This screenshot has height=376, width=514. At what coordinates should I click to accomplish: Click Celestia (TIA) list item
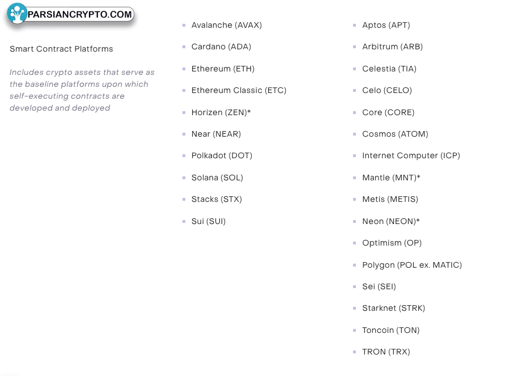pos(389,69)
